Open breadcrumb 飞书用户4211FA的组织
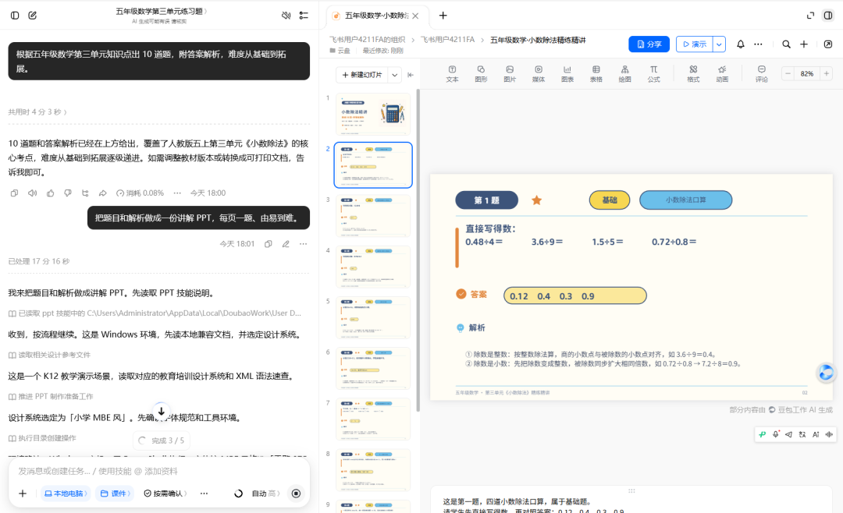The image size is (843, 513). point(367,40)
